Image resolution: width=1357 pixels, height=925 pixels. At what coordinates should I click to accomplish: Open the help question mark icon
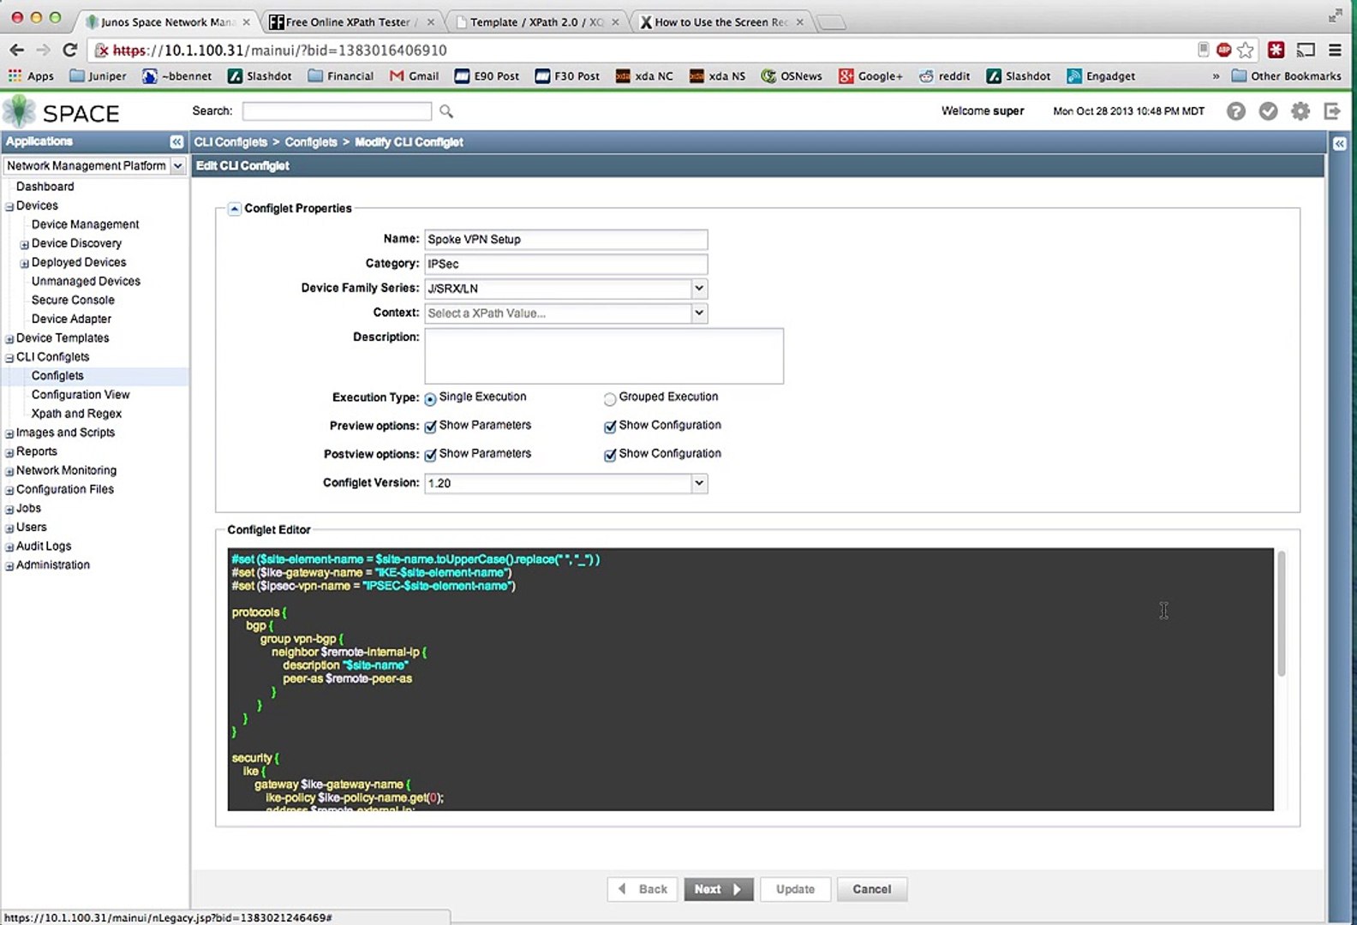click(1235, 111)
